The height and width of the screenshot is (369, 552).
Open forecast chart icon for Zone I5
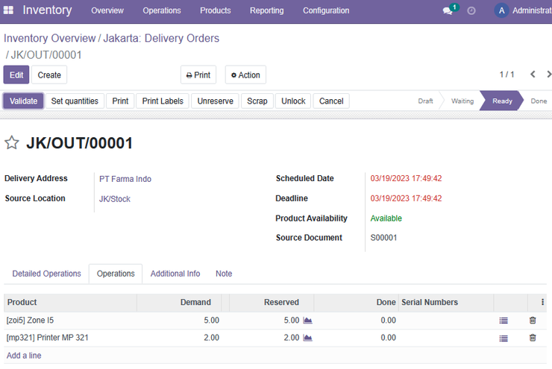click(x=307, y=320)
